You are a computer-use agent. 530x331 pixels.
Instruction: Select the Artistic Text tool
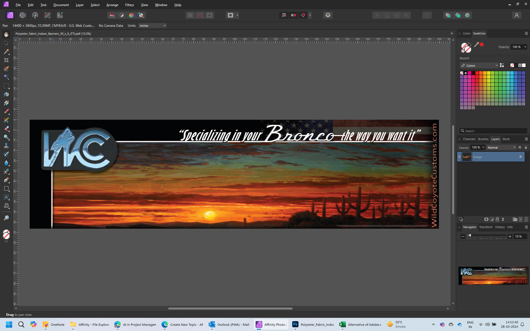click(x=6, y=197)
